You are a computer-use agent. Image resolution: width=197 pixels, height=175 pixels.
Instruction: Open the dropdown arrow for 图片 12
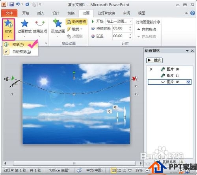188,82
